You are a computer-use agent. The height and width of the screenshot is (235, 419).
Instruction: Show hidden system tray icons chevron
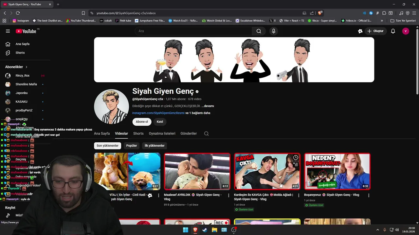pyautogui.click(x=377, y=230)
